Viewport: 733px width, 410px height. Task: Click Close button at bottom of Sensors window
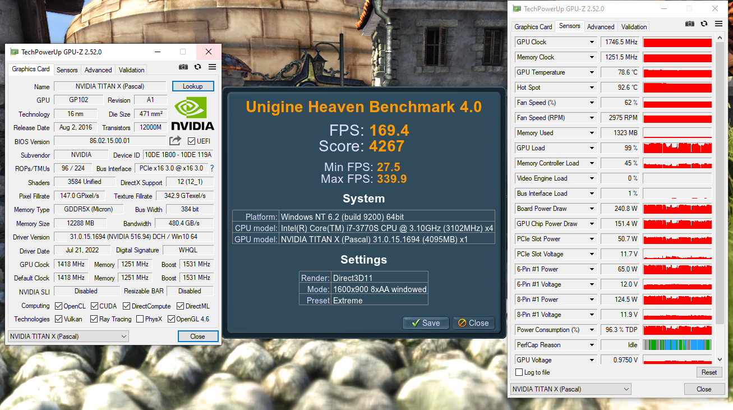(704, 389)
